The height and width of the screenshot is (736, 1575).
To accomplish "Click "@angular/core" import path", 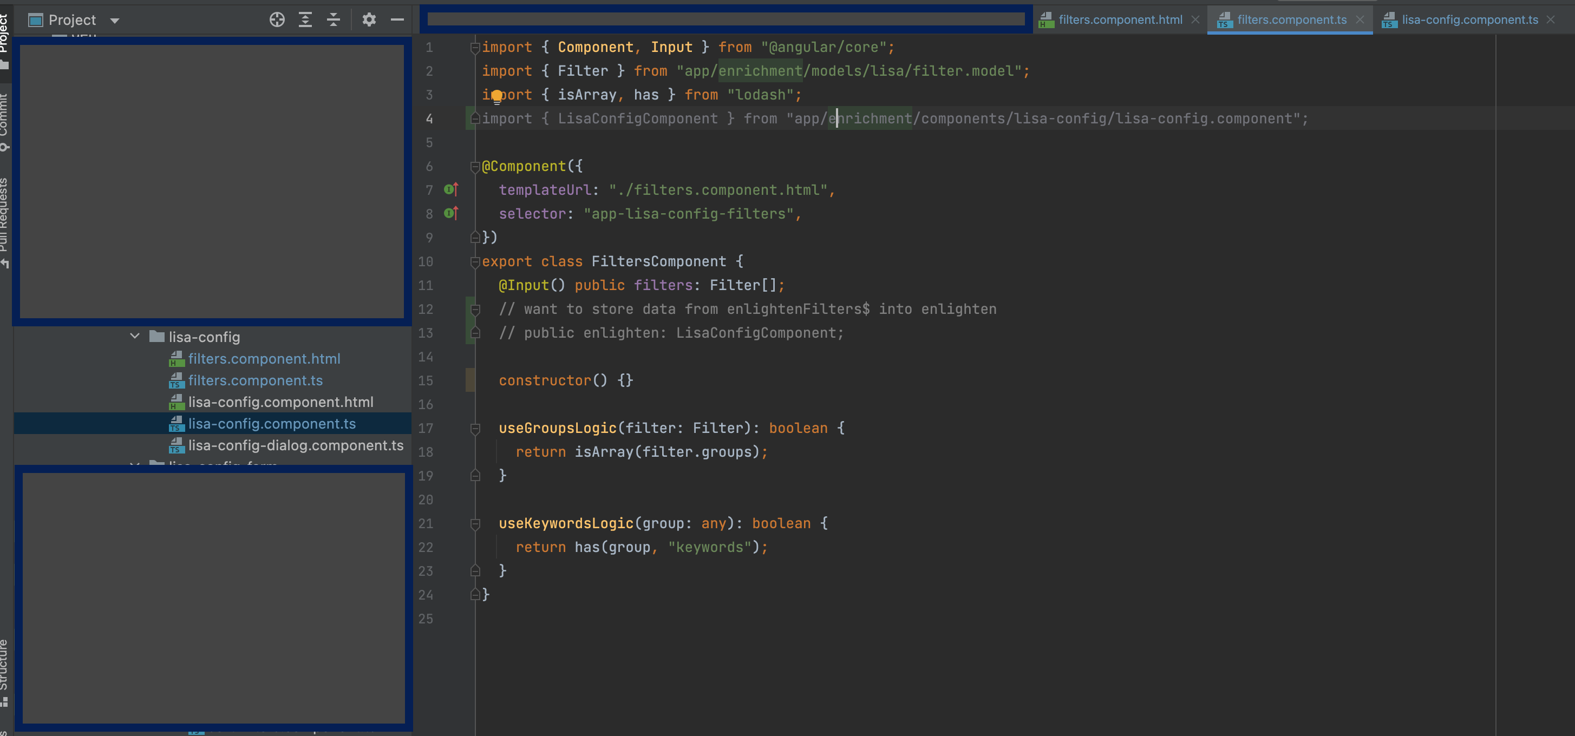I will [x=824, y=47].
